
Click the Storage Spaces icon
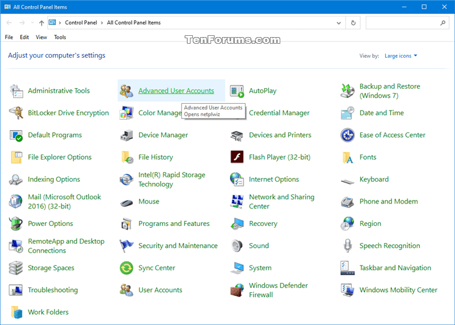(16, 268)
